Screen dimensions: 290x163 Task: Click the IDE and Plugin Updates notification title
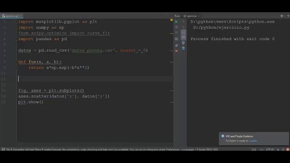239,136
